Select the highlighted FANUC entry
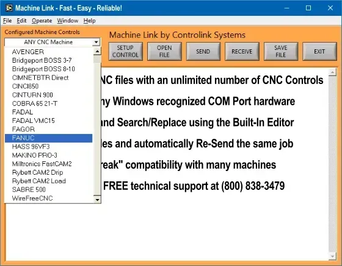Screen dimensions: 342x266 48,138
